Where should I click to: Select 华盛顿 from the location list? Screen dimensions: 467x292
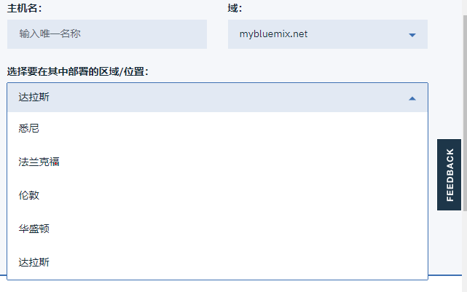(x=217, y=229)
